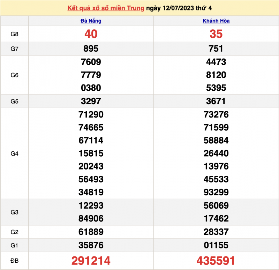Click the Khánh Hòa special prize number 435591
Screen dimensions: 279x270
[216, 261]
